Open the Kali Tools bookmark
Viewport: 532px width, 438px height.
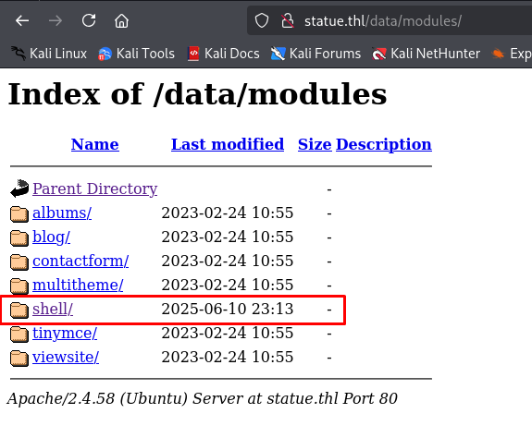pyautogui.click(x=136, y=54)
